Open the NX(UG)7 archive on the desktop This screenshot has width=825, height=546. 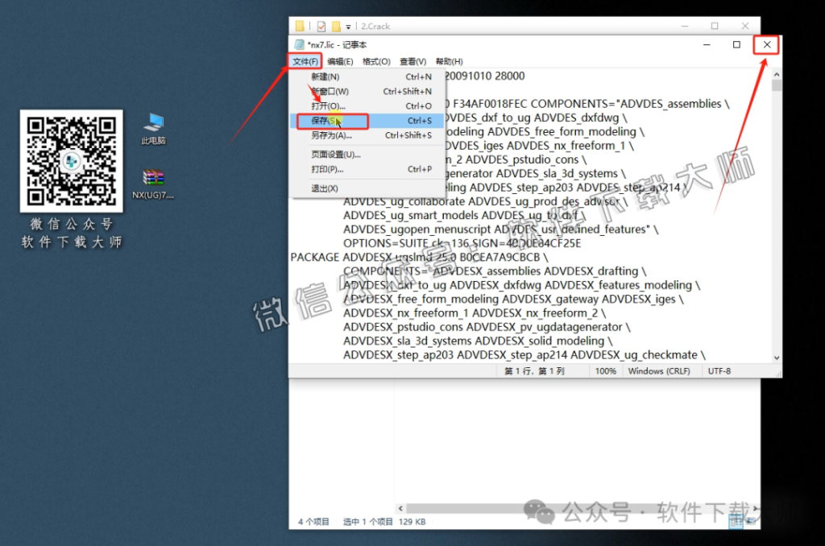click(x=153, y=177)
